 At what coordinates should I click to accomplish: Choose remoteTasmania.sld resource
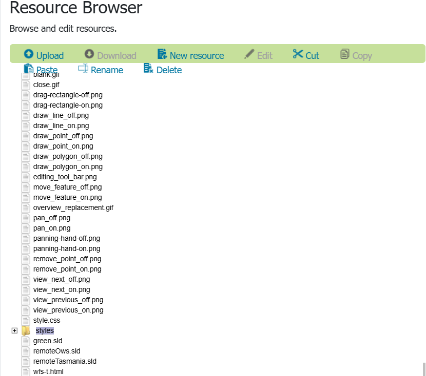click(65, 361)
